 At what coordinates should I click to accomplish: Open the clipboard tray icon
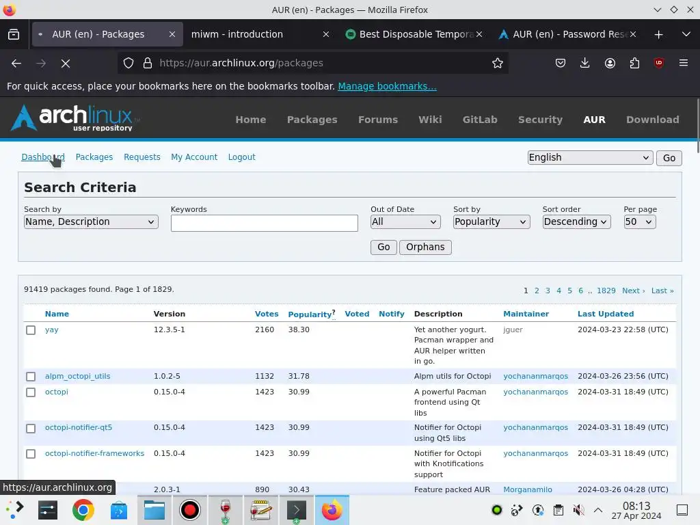coord(558,510)
